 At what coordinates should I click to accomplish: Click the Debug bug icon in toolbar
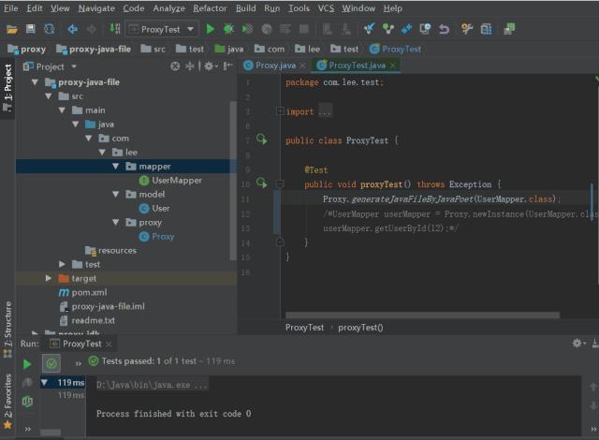(229, 29)
